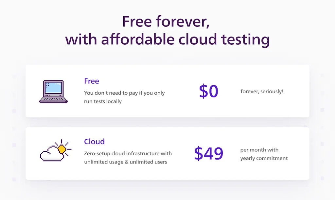Select the Cloud plan title

coord(94,142)
